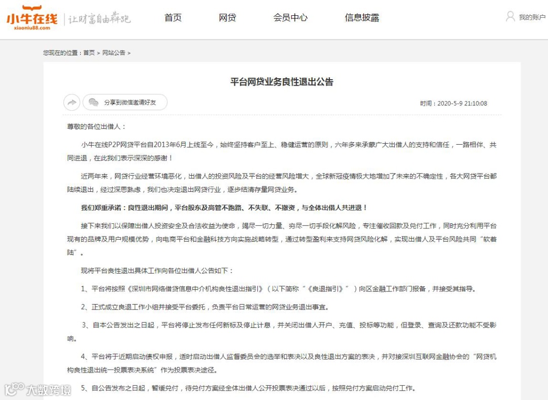
Task: Click the WeChat bubble icon
Action: tap(93, 102)
